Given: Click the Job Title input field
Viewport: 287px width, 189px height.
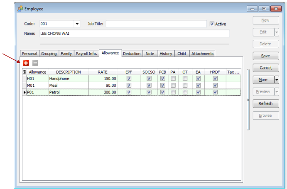Looking at the screenshot, I should point(156,24).
